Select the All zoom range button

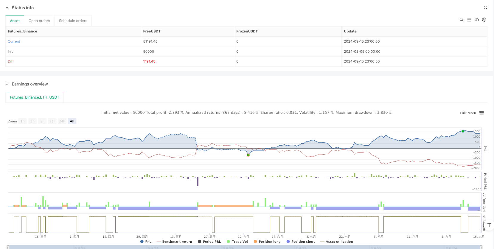pos(72,121)
